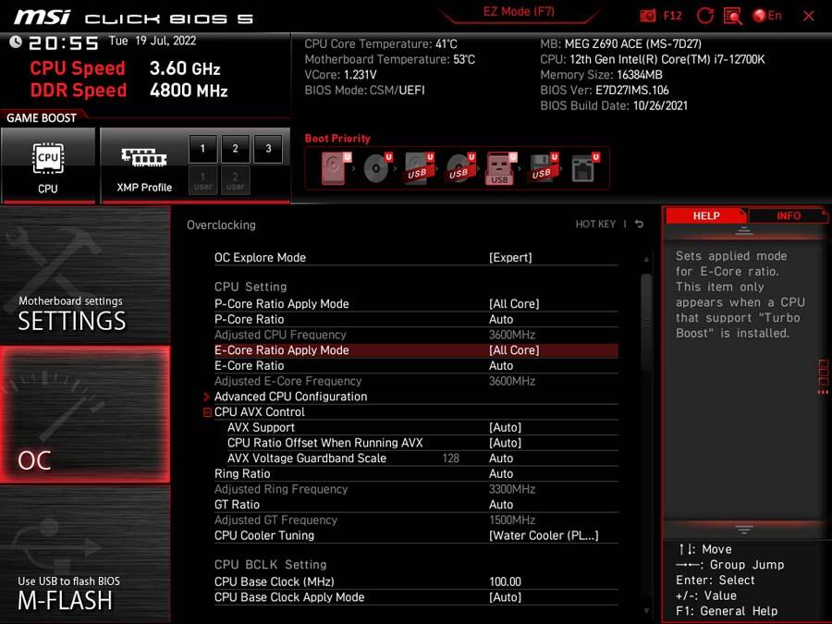Click the CPU Base Clock 100.00 field
The height and width of the screenshot is (624, 832).
[x=505, y=581]
